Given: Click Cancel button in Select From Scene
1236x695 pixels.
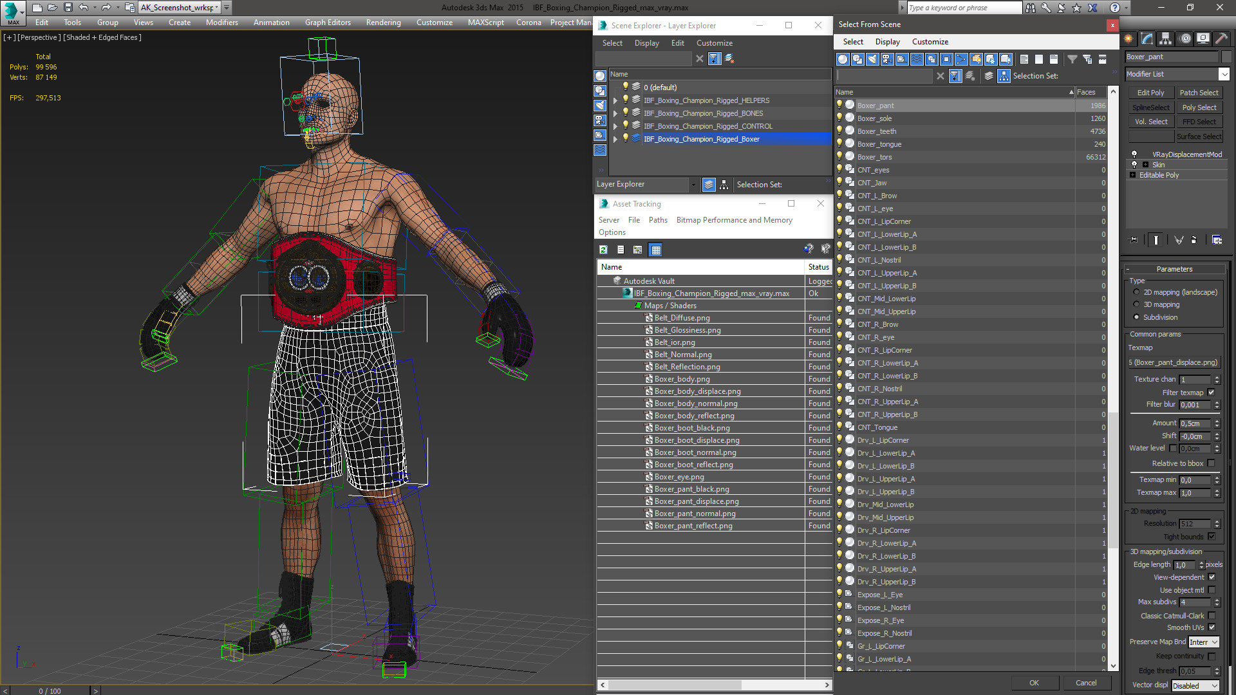Looking at the screenshot, I should tap(1086, 683).
